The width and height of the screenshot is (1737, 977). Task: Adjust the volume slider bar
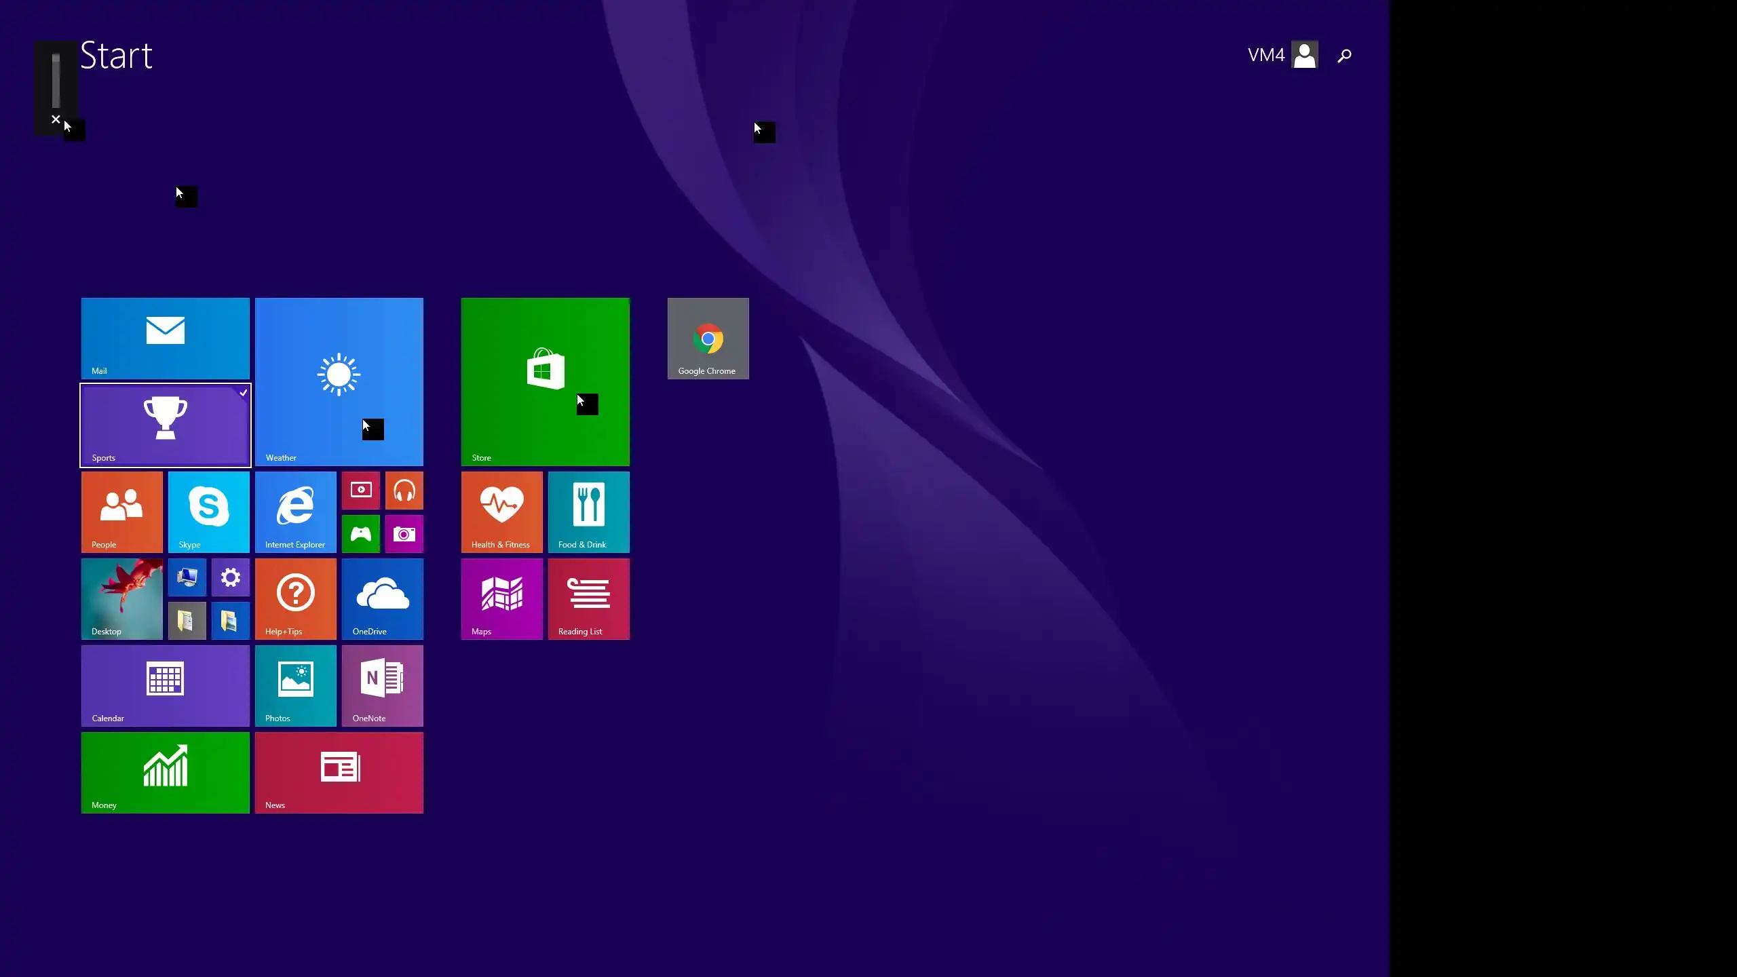pyautogui.click(x=56, y=81)
